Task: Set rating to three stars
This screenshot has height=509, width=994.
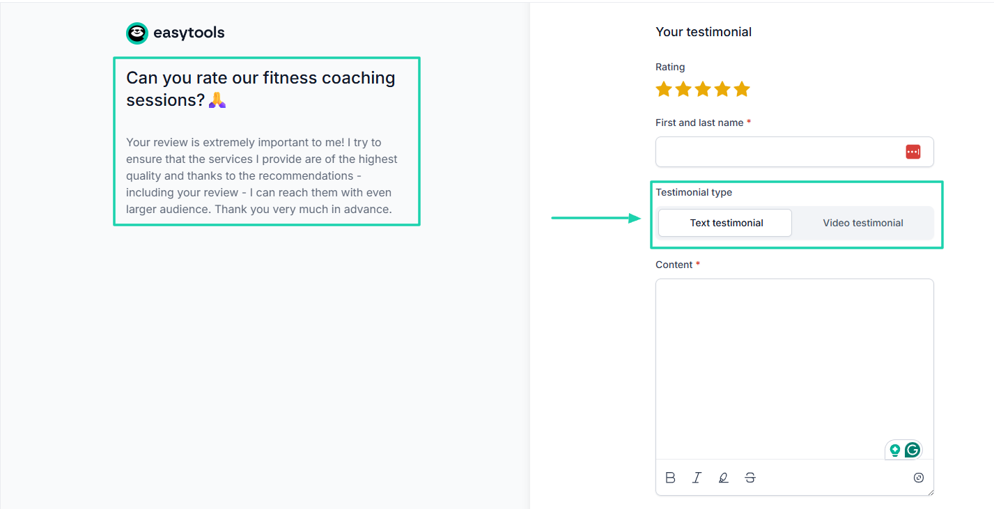Action: 703,89
